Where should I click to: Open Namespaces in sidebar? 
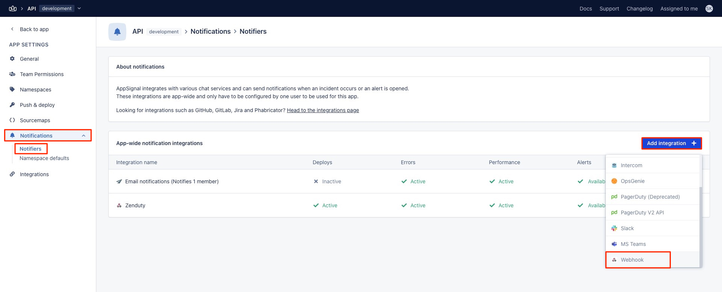pos(35,90)
